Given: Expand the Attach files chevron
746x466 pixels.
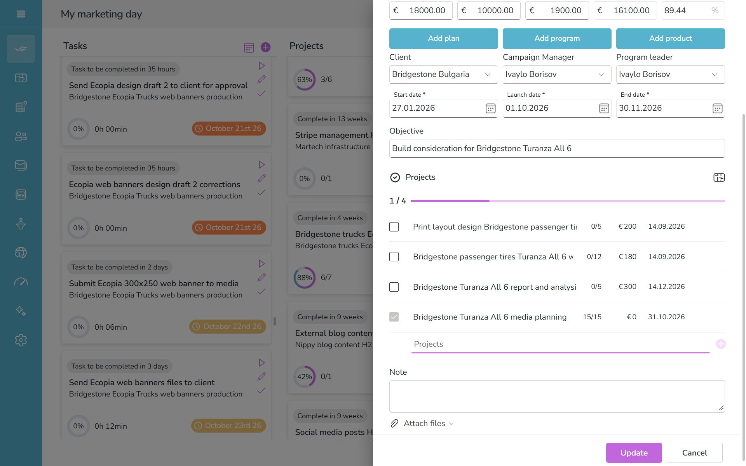Looking at the screenshot, I should (451, 424).
